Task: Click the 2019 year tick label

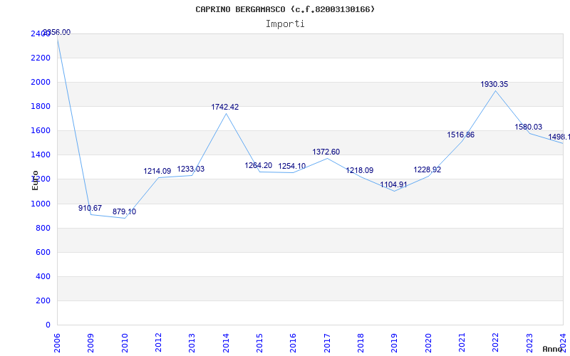Action: tap(395, 343)
